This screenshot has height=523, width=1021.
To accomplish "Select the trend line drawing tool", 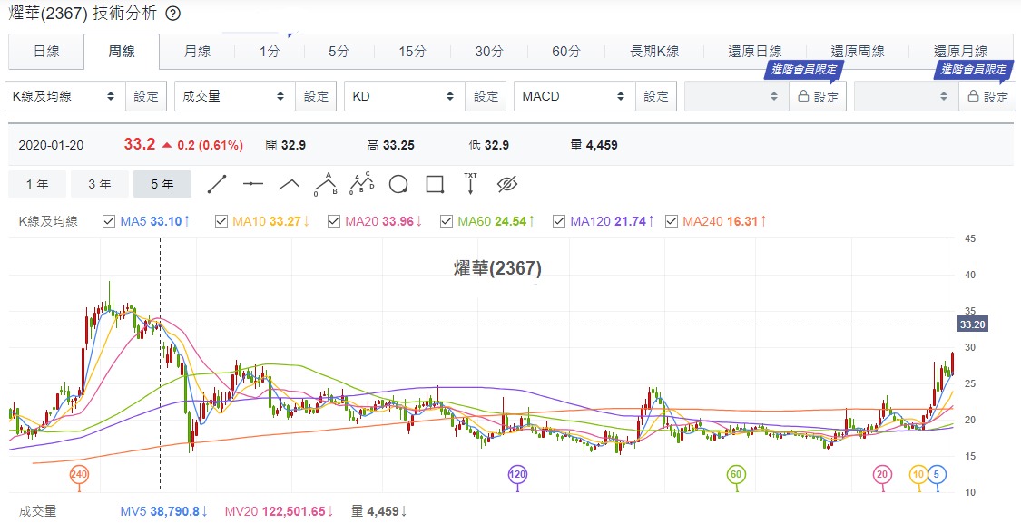I will pyautogui.click(x=217, y=184).
